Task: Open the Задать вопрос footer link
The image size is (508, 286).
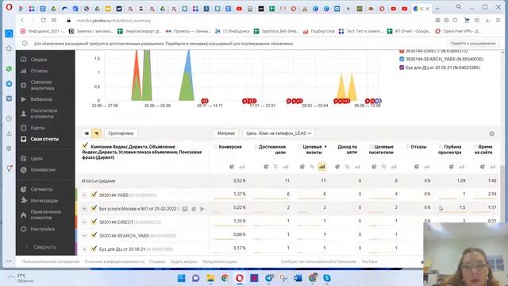Action: click(x=183, y=261)
